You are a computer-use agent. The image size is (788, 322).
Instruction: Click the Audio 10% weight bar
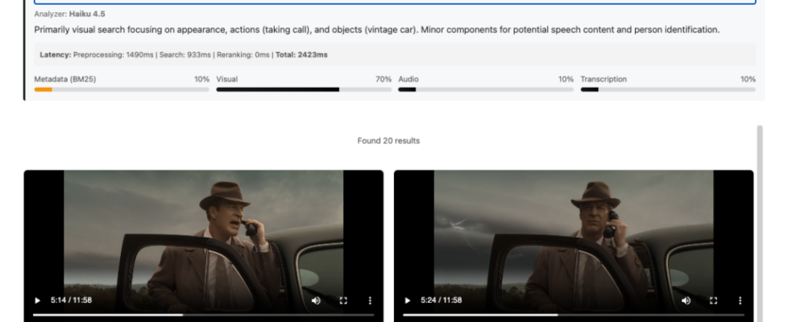tap(486, 89)
